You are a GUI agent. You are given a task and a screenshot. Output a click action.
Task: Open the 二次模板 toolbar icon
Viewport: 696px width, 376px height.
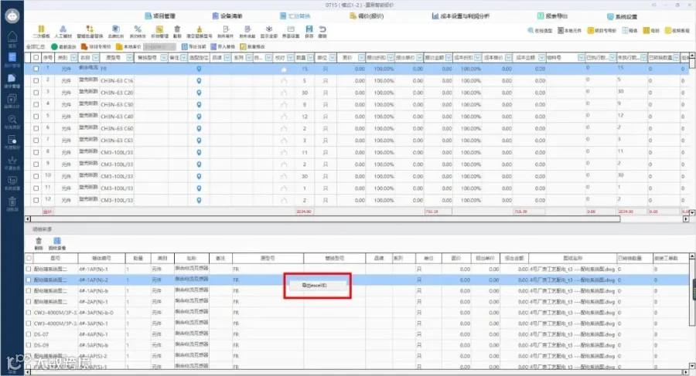click(x=41, y=32)
